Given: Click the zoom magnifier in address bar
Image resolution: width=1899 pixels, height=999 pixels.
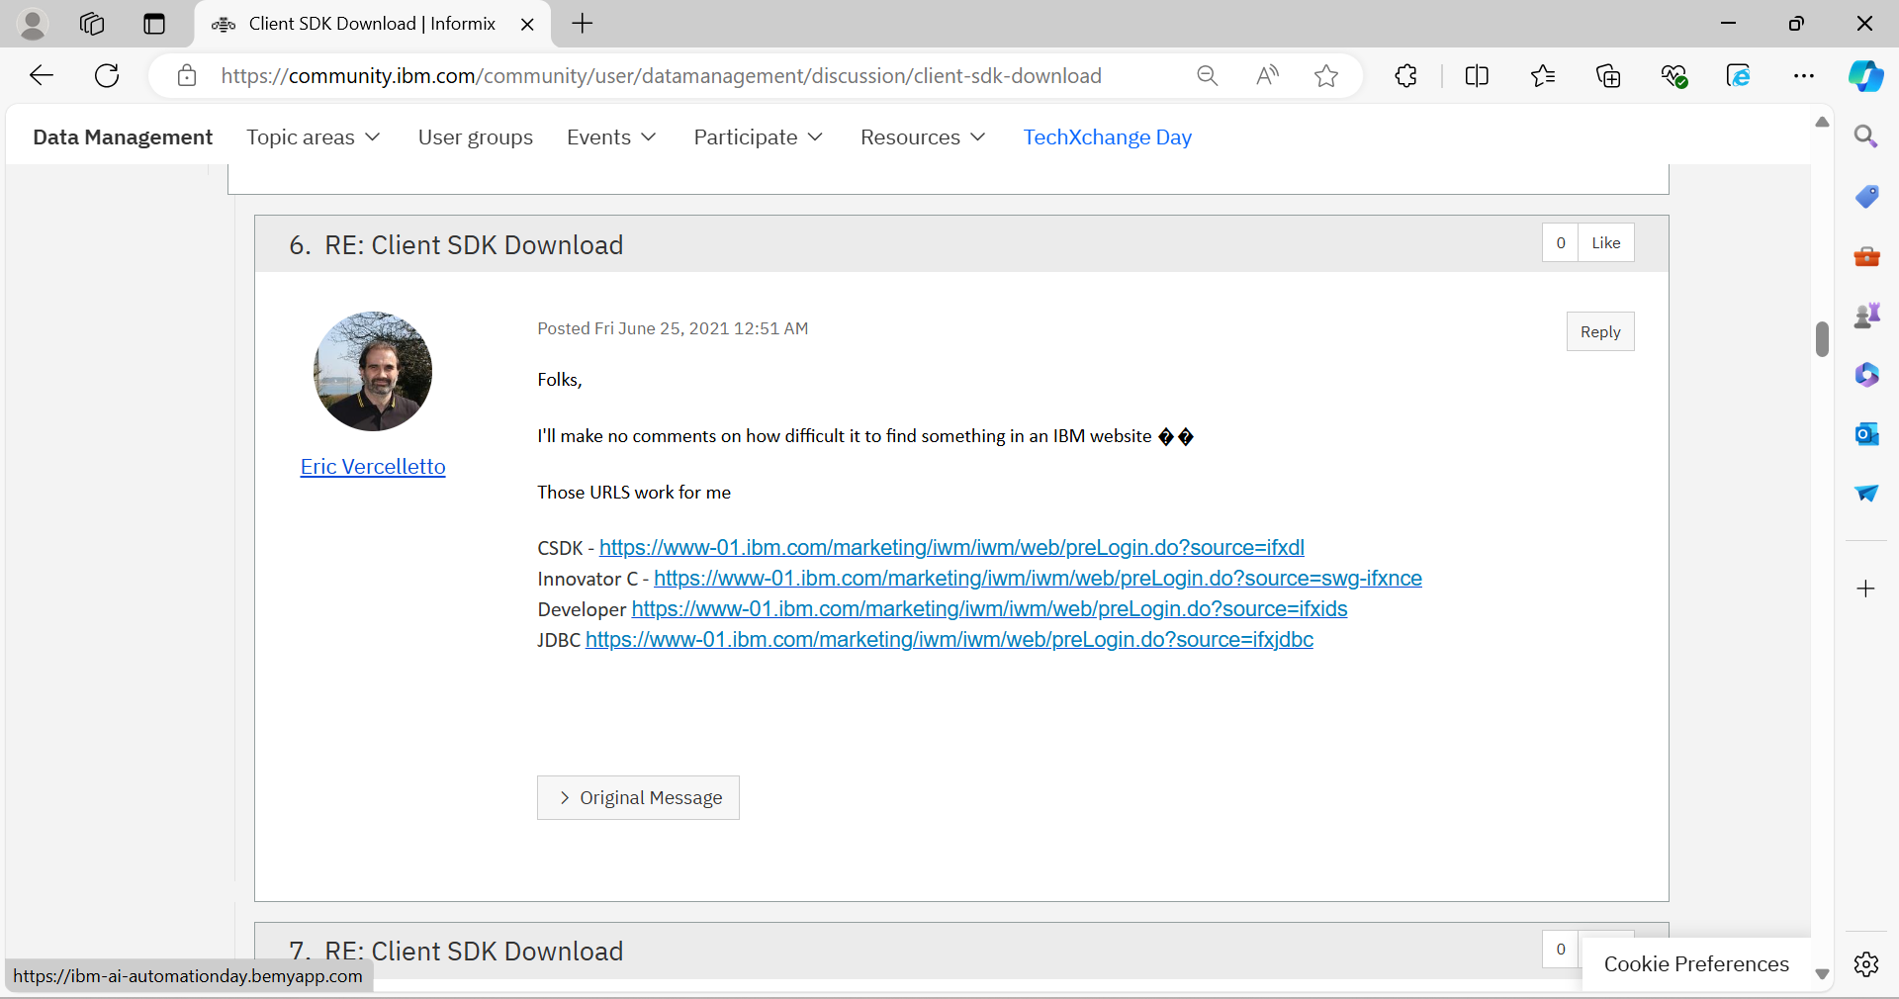Looking at the screenshot, I should click(1207, 75).
